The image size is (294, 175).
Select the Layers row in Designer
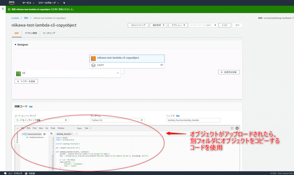point(127,65)
